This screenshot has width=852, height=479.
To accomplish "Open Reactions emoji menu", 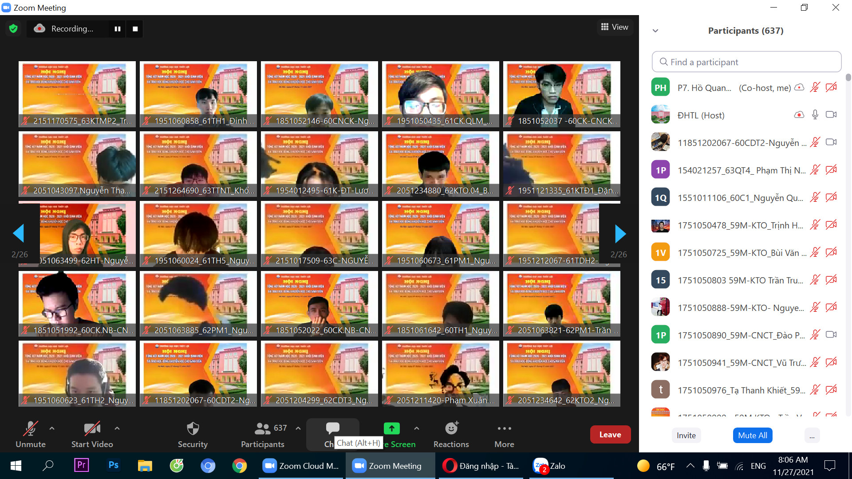I will pyautogui.click(x=451, y=434).
